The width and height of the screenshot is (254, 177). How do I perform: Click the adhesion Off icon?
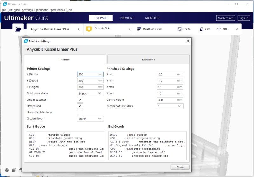(219, 29)
